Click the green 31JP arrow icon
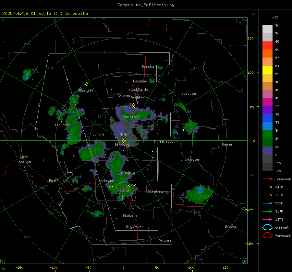 point(267,211)
